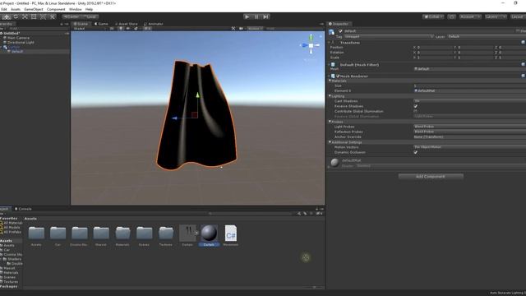Viewport: 526px width, 296px height.
Task: Toggle Local handle rotation button
Action: (x=90, y=16)
